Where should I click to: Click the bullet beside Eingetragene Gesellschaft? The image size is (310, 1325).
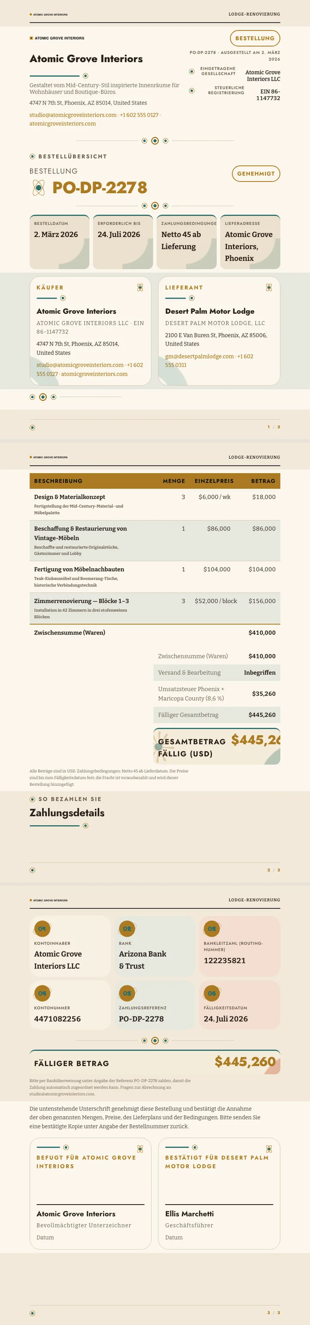[x=192, y=72]
